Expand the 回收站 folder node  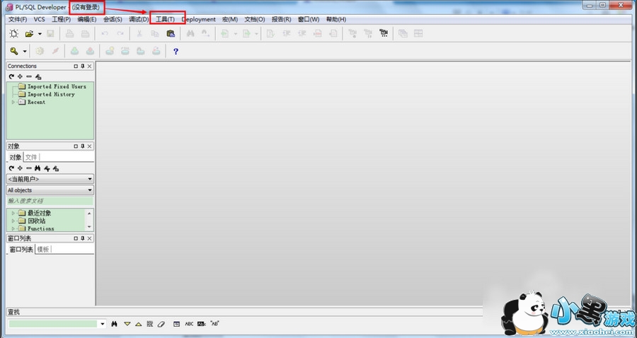pyautogui.click(x=13, y=221)
